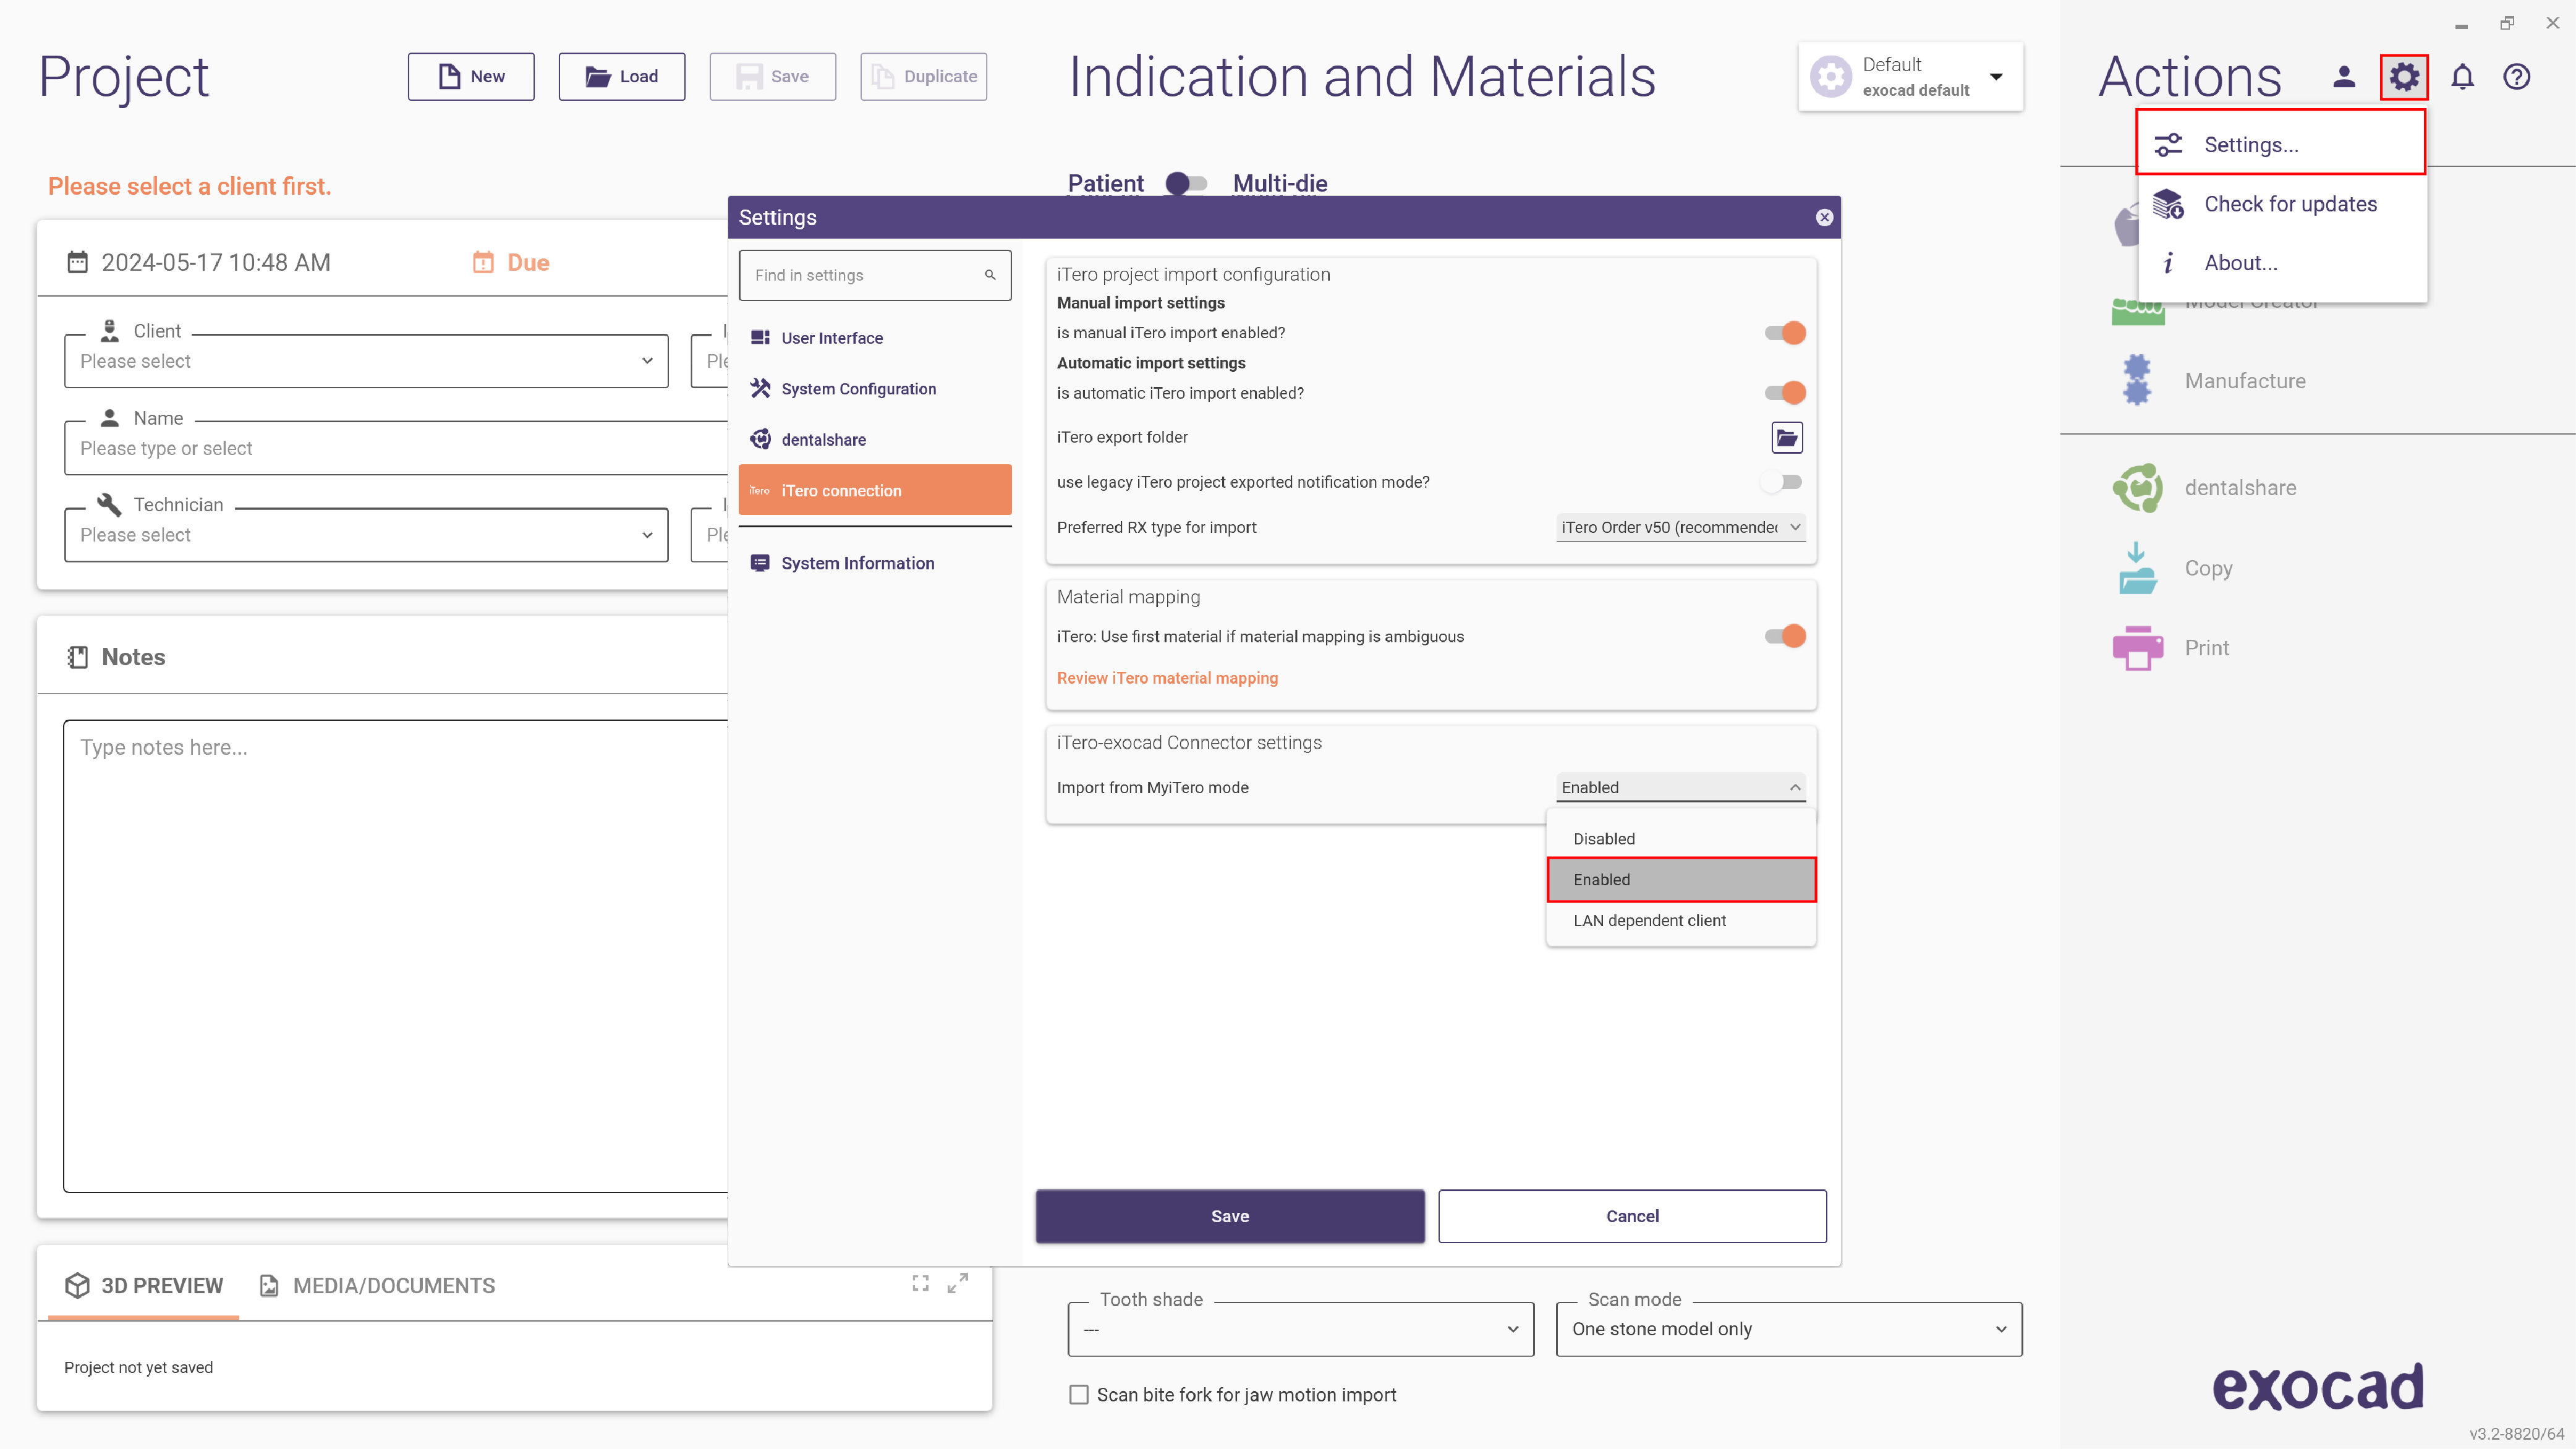Viewport: 2576px width, 1449px height.
Task: Expand Preferred RX type for import dropdown
Action: coord(1681,527)
